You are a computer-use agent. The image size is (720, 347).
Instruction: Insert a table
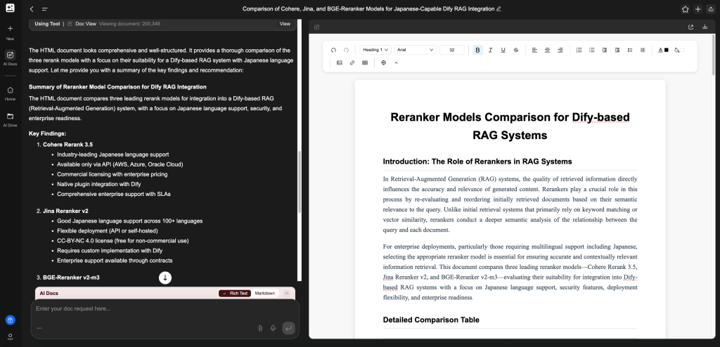point(365,63)
